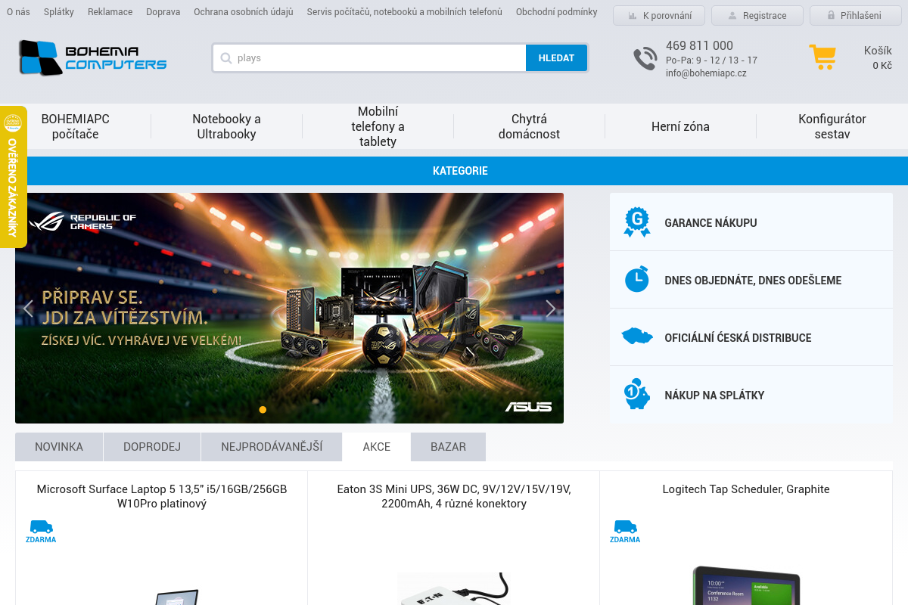Click the Zdarma truck icon under Logitech Tap
The width and height of the screenshot is (908, 605).
[x=625, y=532]
